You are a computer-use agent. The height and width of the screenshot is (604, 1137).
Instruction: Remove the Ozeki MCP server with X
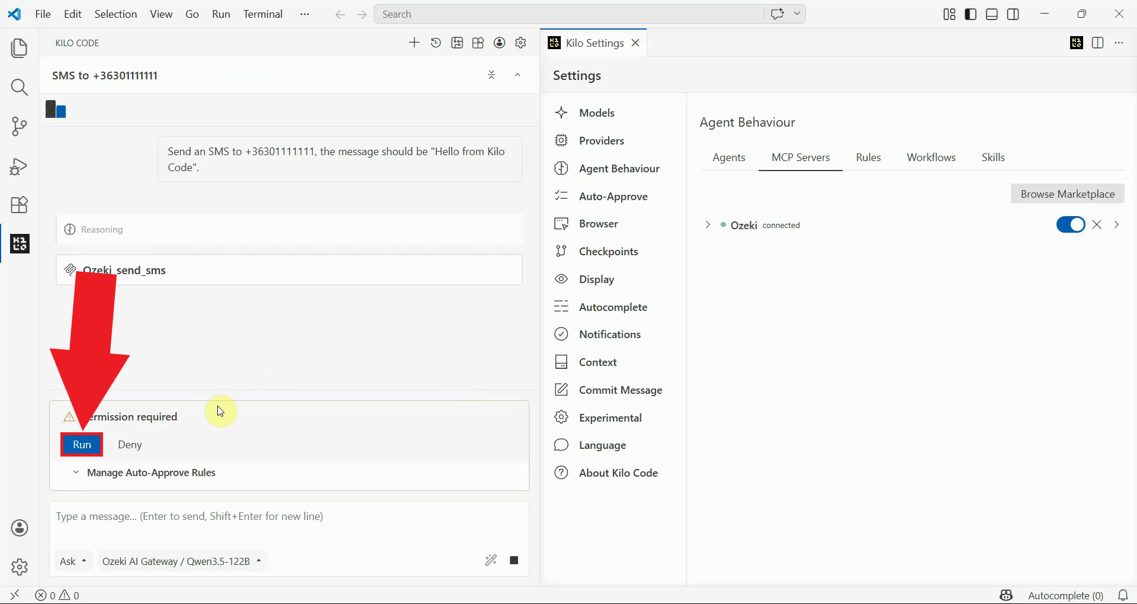click(x=1097, y=224)
